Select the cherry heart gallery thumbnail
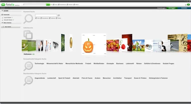Screen dimensions: 191x104 (x=122, y=45)
